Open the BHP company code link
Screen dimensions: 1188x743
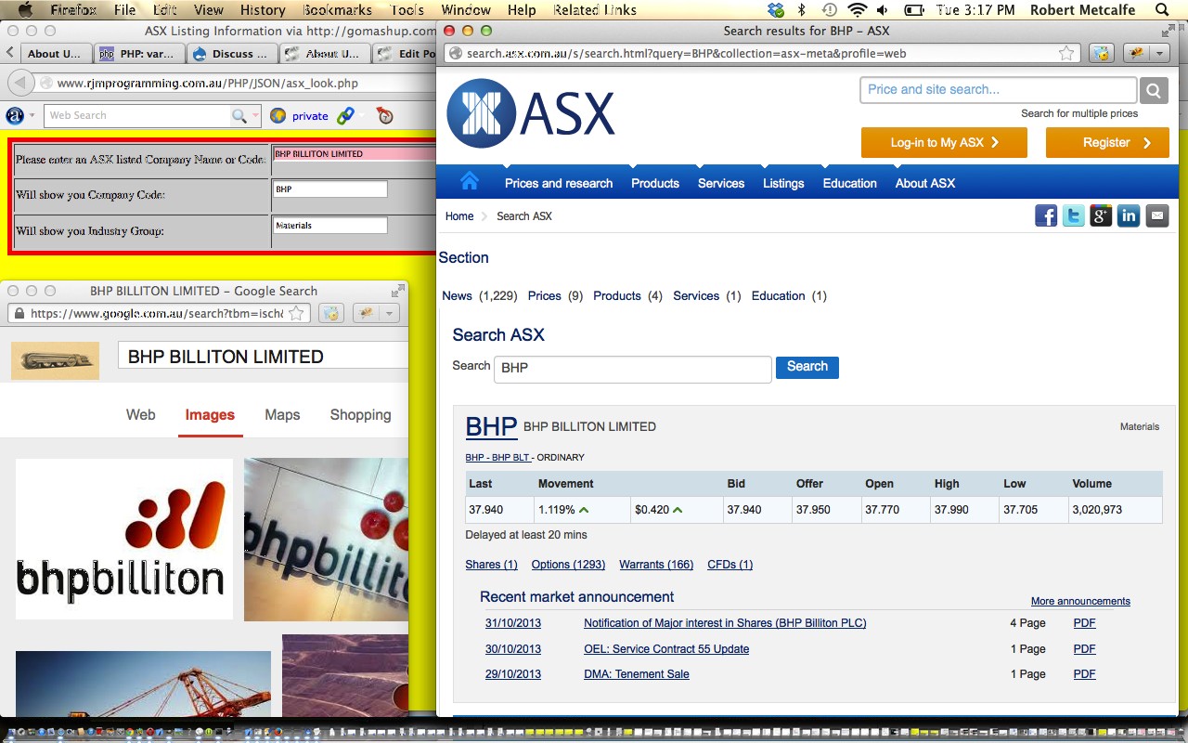point(491,426)
